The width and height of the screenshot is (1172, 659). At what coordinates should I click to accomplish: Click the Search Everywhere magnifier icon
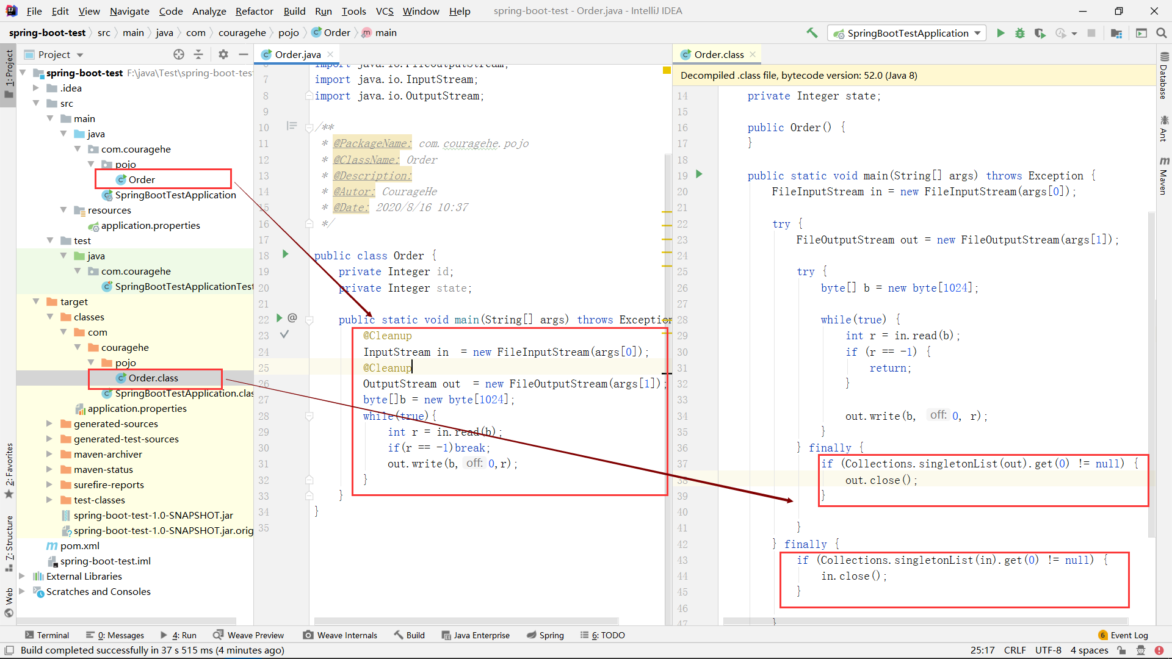1161,33
